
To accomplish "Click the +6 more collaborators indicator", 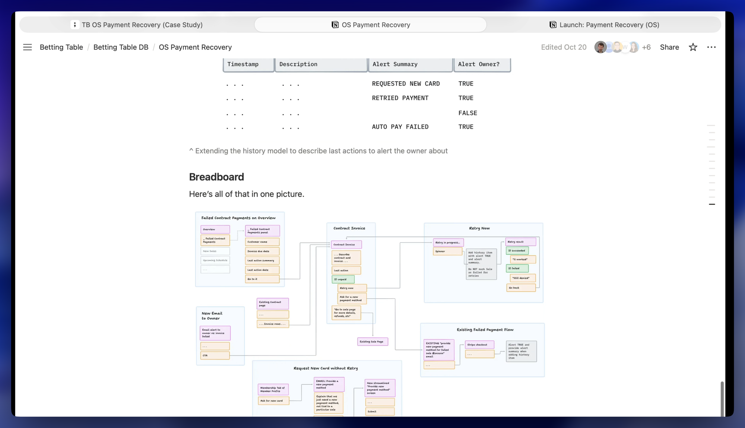I will tap(646, 47).
